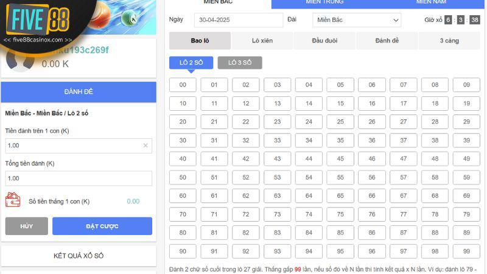Screen dimensions: 487x274
Task: Open Kết quả xổ số results
Action: click(79, 256)
